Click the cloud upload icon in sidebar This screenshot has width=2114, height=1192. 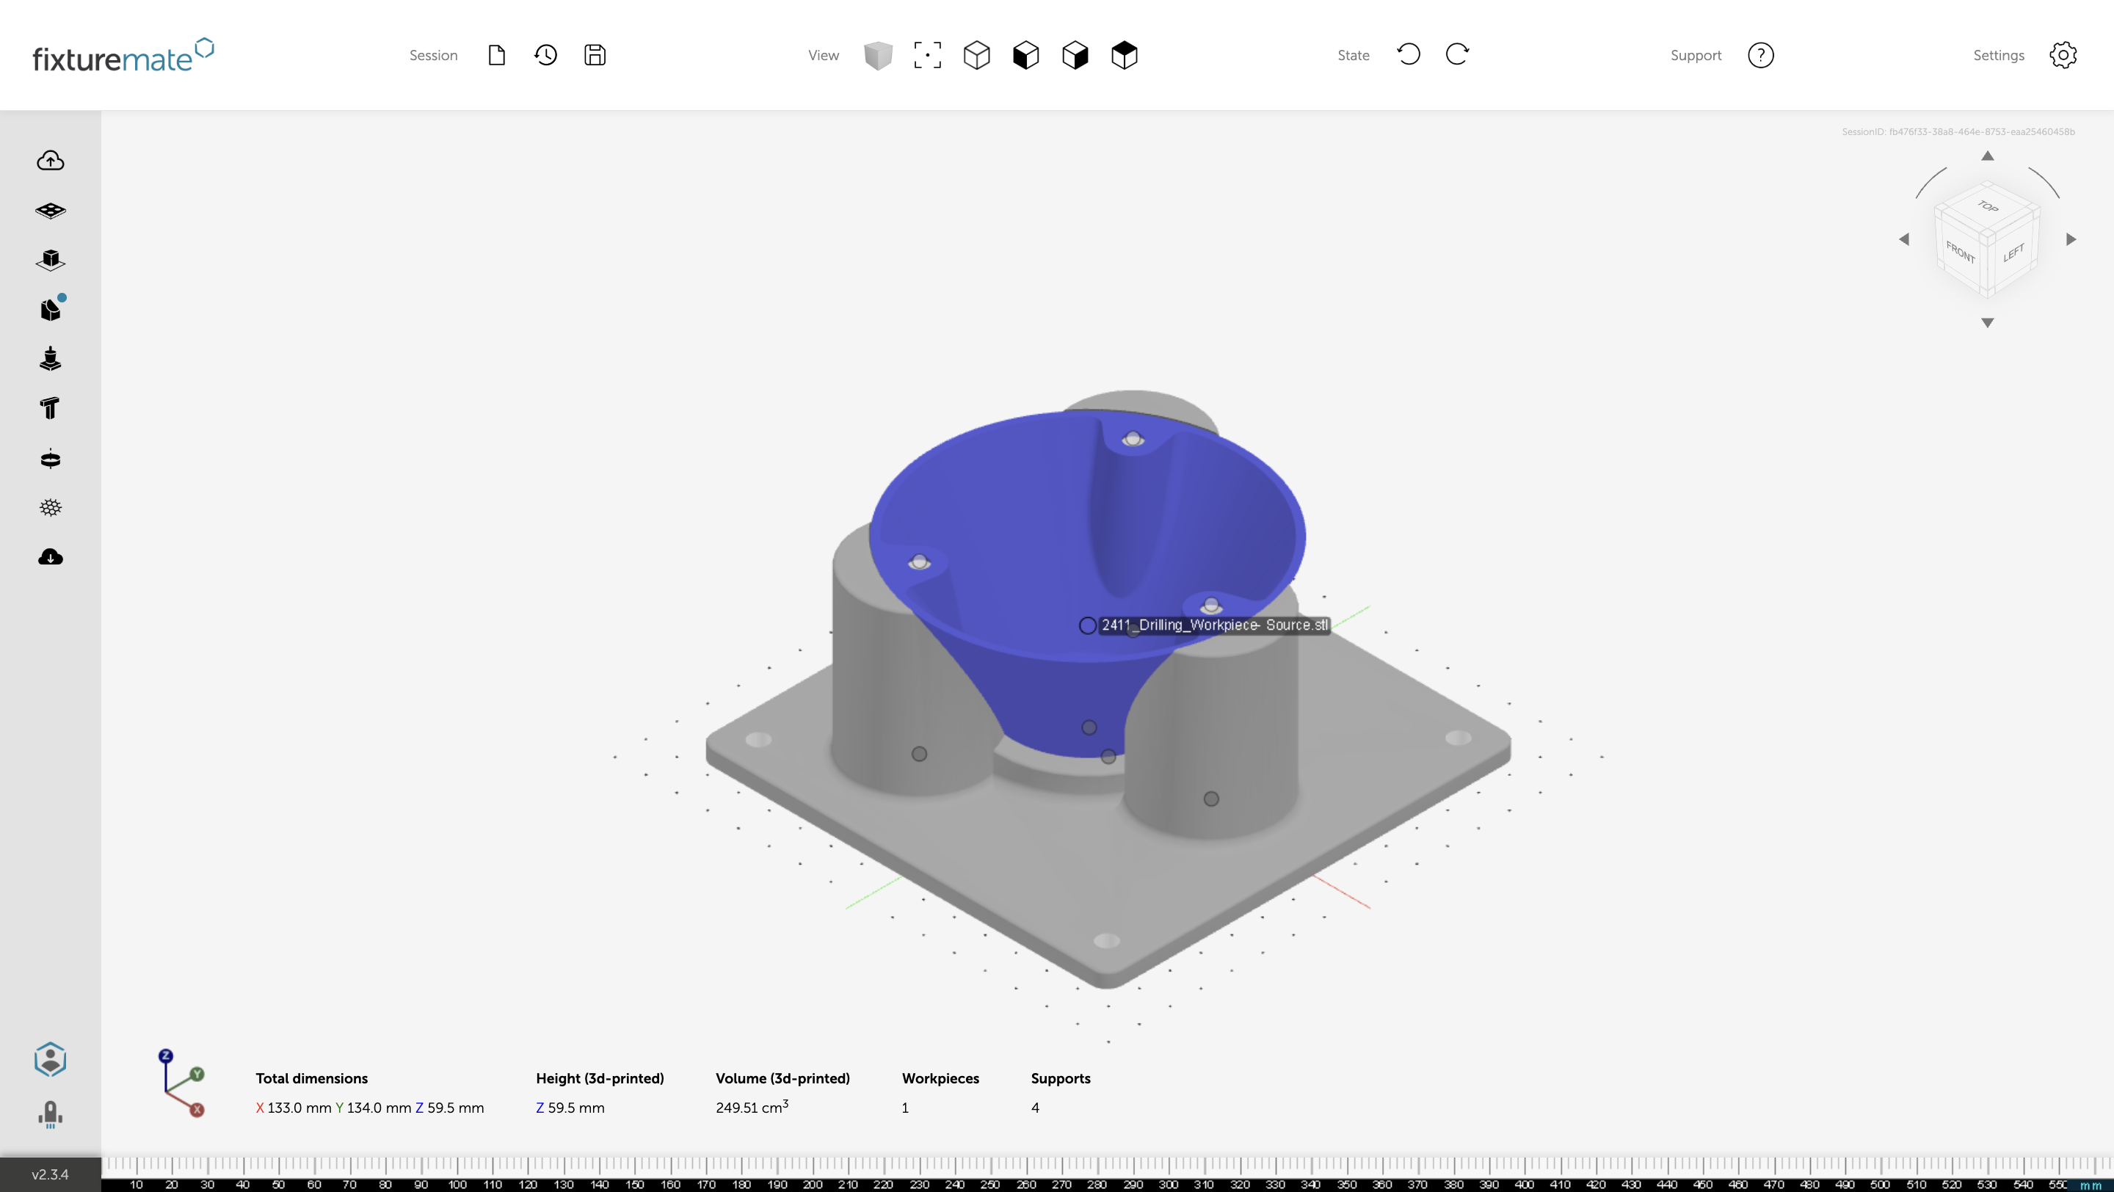[x=50, y=161]
